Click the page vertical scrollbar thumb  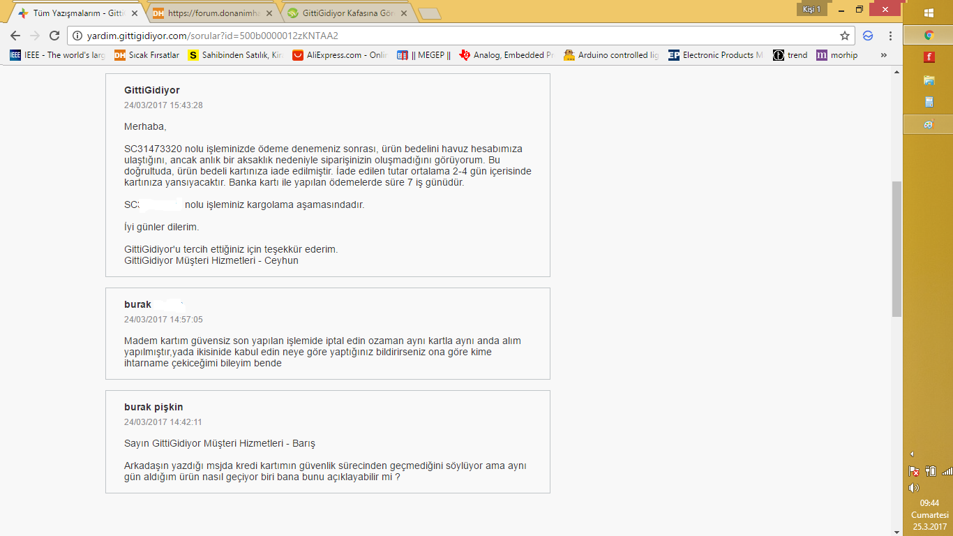[x=896, y=248]
